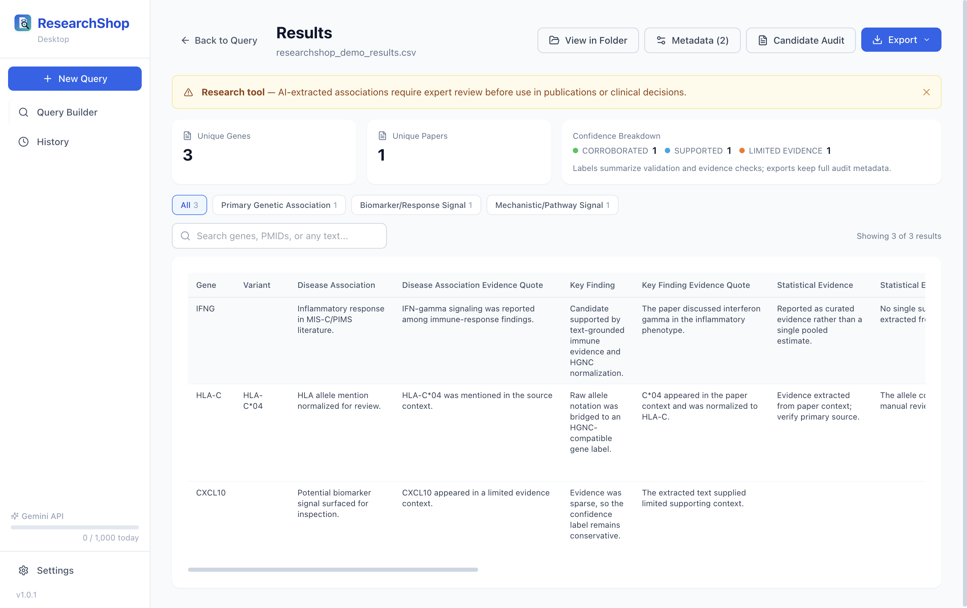
Task: Open Query Builder in sidebar
Action: pos(75,112)
